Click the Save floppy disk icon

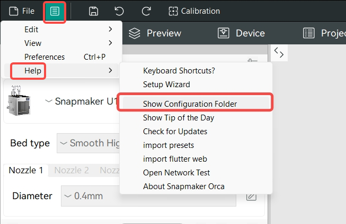tap(94, 11)
